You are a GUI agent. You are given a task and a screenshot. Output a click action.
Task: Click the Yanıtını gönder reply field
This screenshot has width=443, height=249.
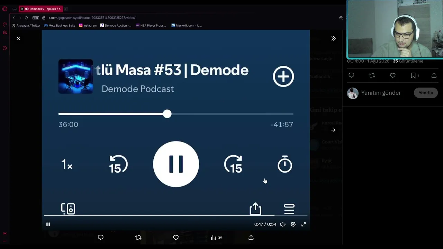pos(381,93)
